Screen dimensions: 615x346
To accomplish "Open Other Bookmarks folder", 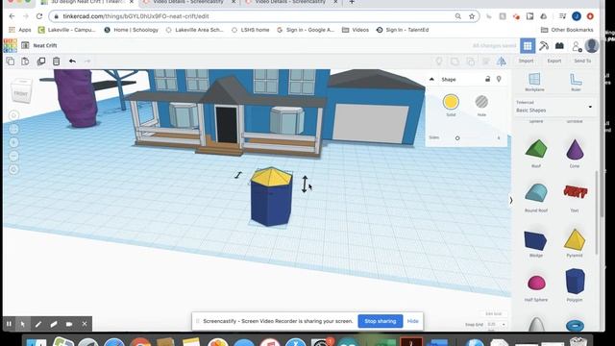I will (x=567, y=30).
